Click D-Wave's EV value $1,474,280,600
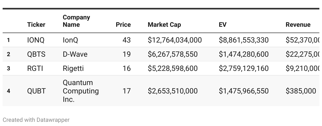The width and height of the screenshot is (322, 126). (243, 54)
